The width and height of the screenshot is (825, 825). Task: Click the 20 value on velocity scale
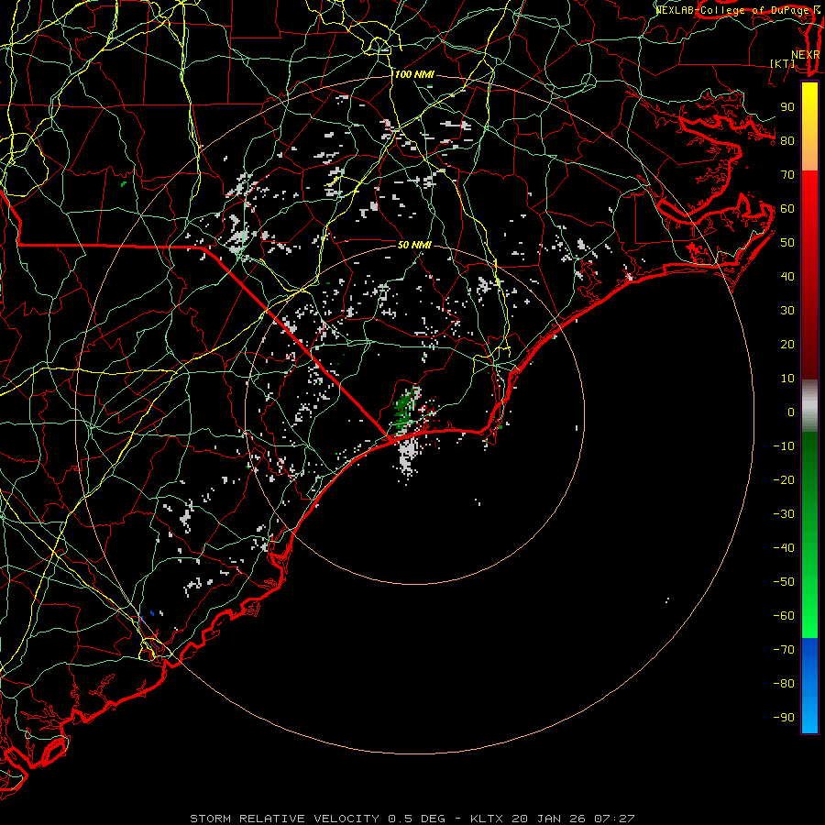[787, 345]
